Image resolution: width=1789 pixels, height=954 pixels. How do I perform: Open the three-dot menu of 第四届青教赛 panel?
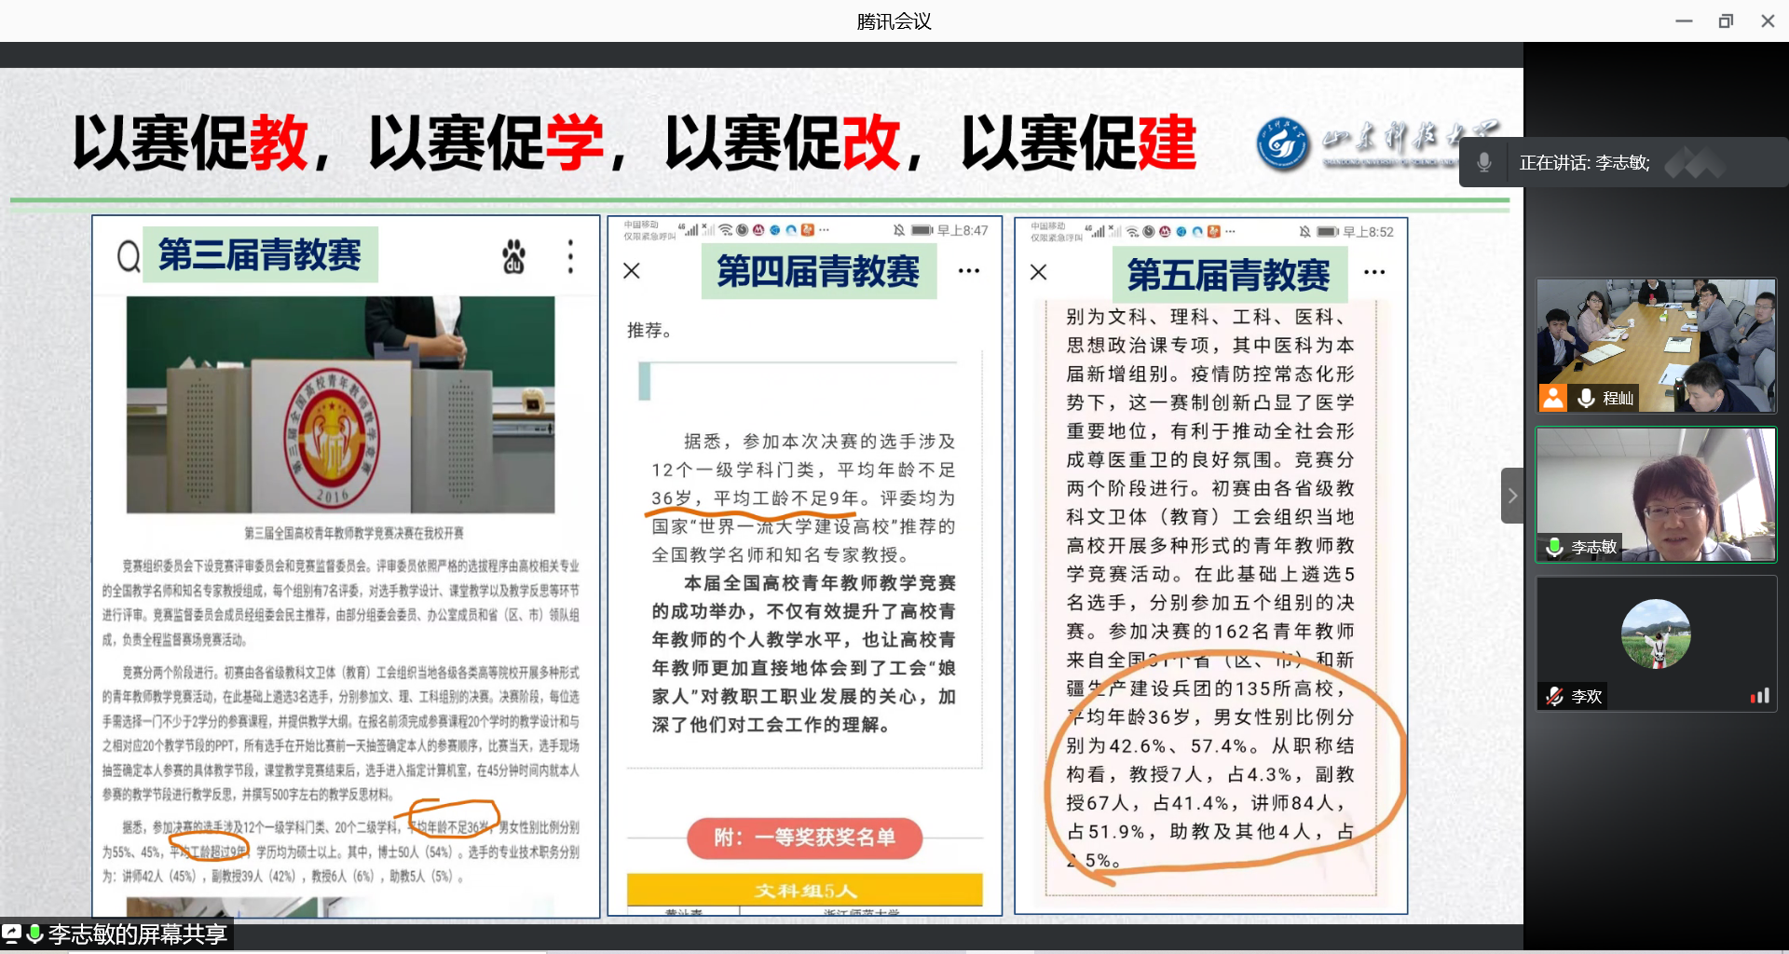click(969, 271)
